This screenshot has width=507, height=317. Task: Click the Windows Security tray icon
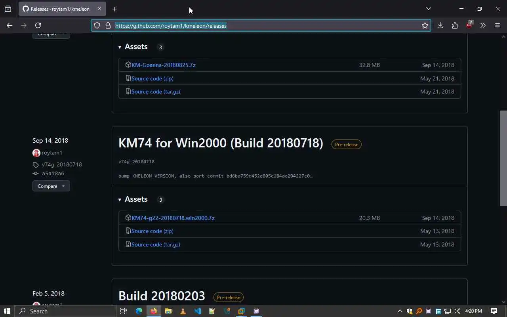(x=410, y=311)
